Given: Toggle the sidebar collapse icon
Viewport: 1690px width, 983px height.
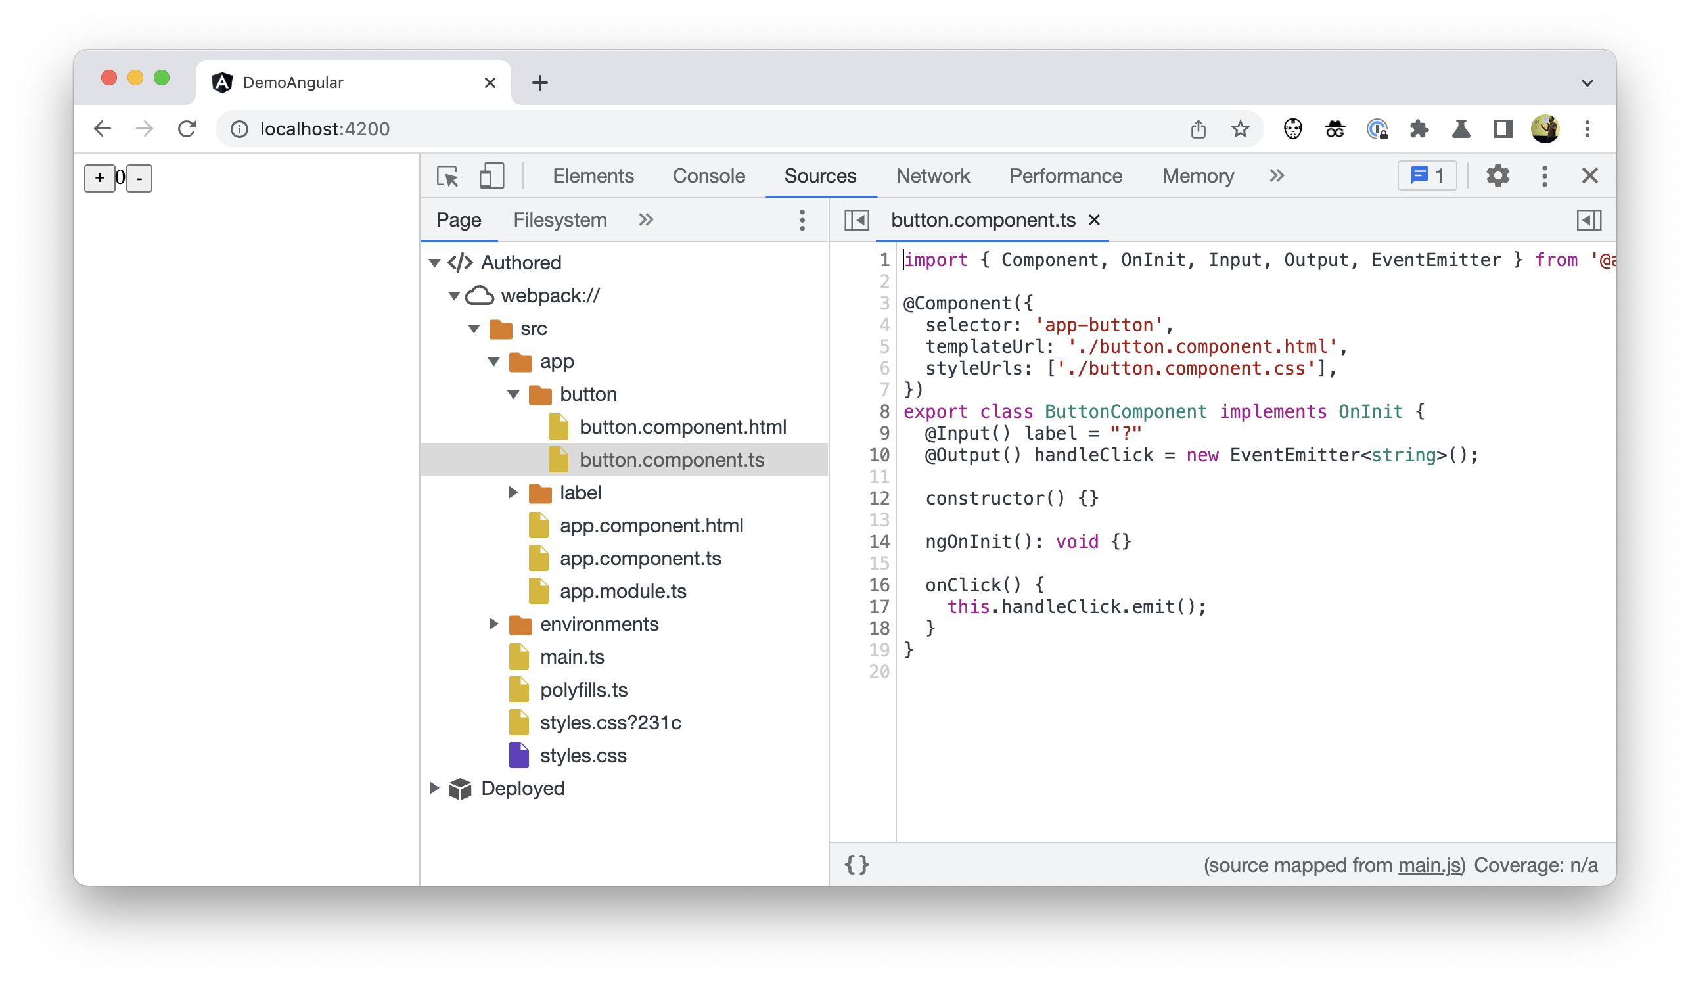Looking at the screenshot, I should click(x=856, y=220).
